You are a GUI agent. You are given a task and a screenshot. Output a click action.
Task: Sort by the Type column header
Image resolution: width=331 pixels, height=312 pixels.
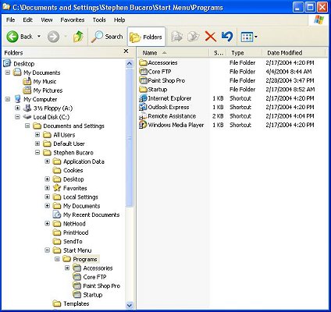pos(244,53)
